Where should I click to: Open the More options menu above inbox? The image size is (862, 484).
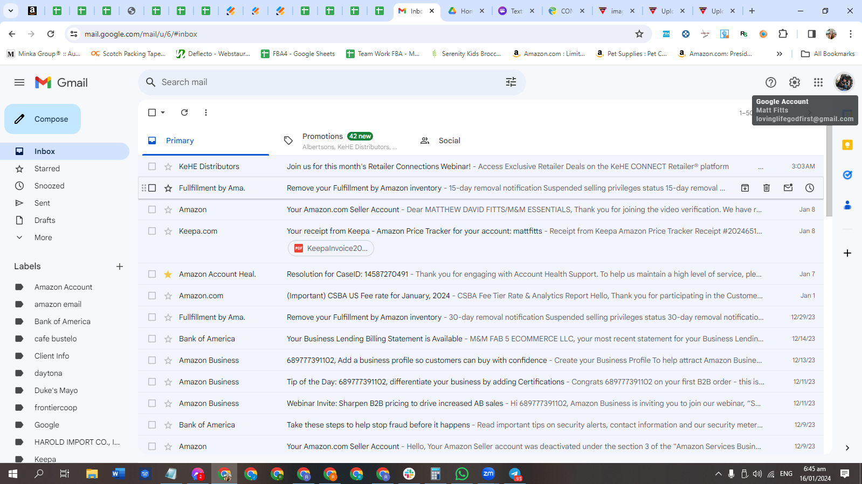[x=206, y=113]
